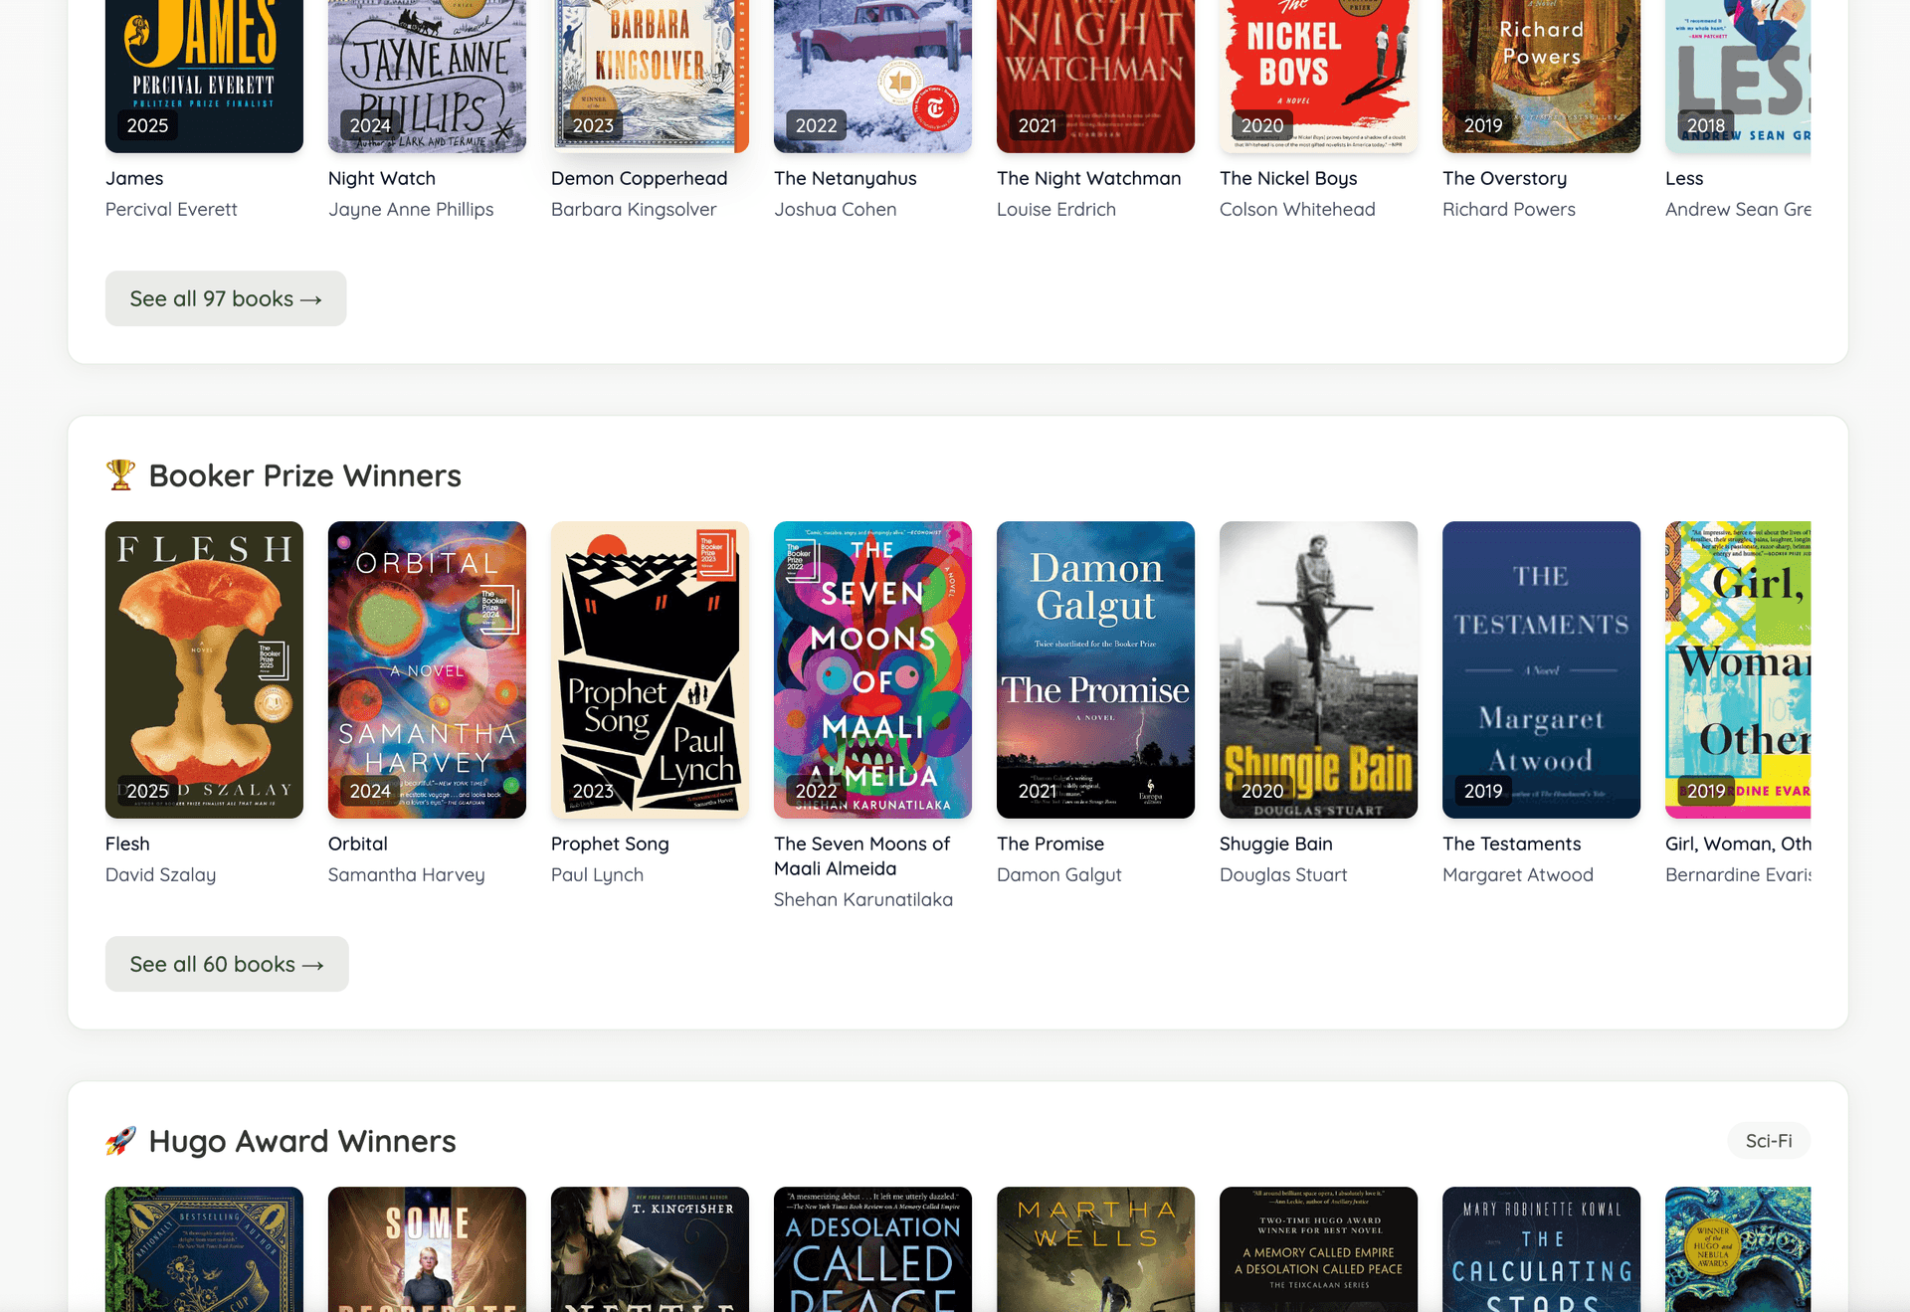Open the Shuggie Bain cover image
This screenshot has height=1312, width=1910.
[1318, 669]
